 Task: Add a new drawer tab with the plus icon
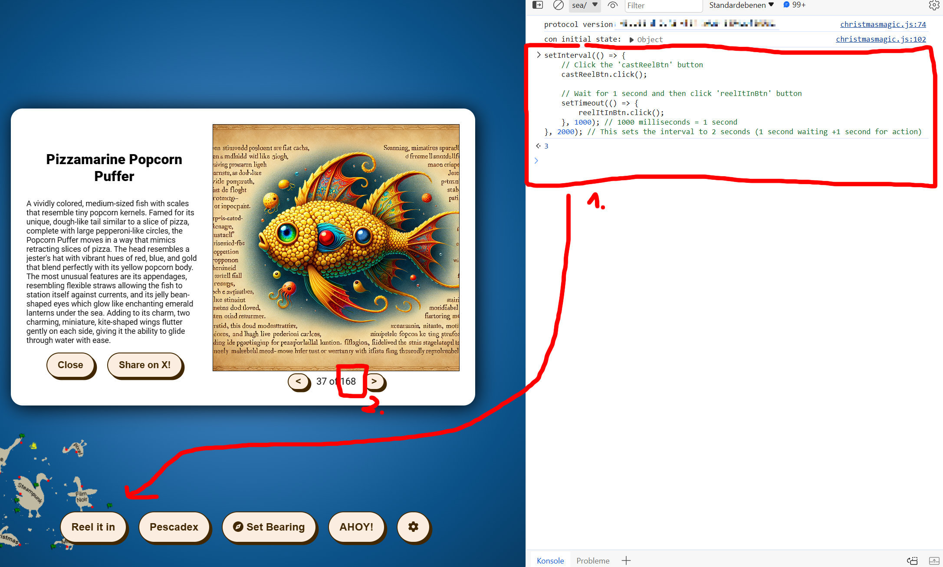pyautogui.click(x=626, y=560)
